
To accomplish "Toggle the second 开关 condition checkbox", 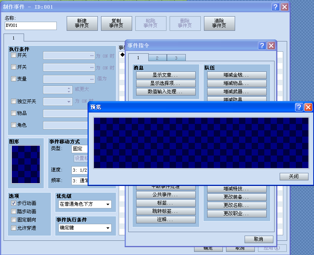I will point(14,67).
